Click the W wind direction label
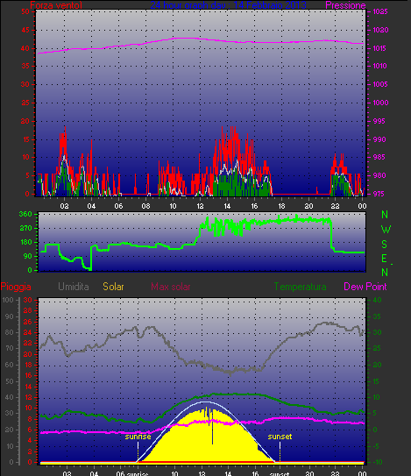The width and height of the screenshot is (411, 476). pyautogui.click(x=386, y=230)
